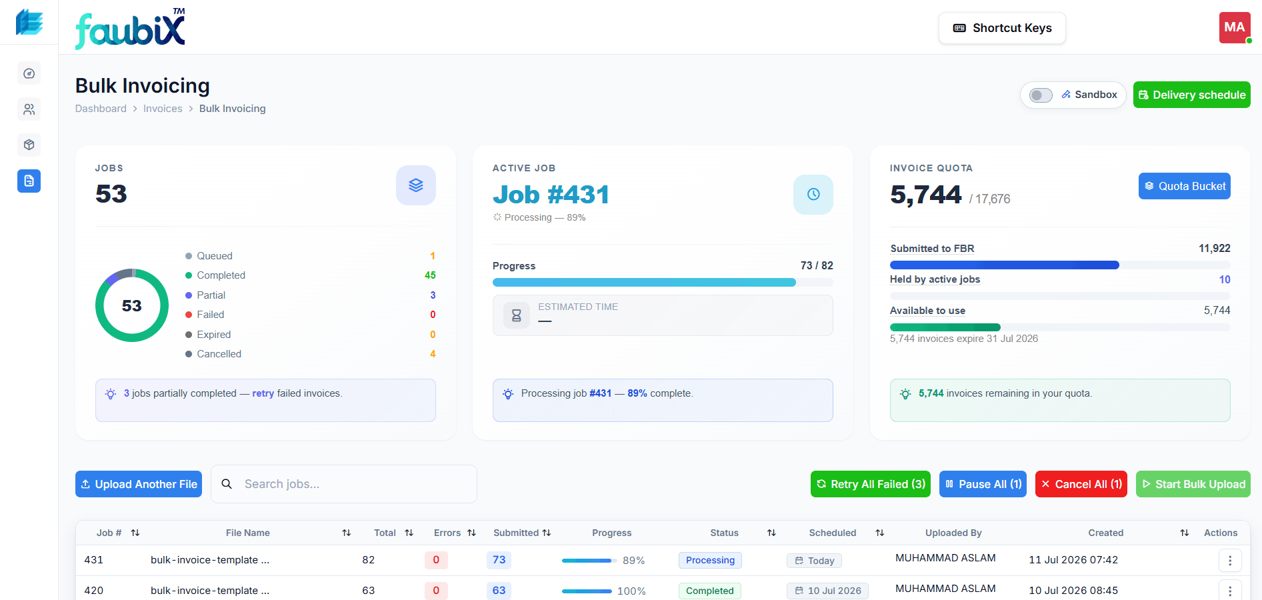
Task: Click the layers icon in Jobs card
Action: 416,185
